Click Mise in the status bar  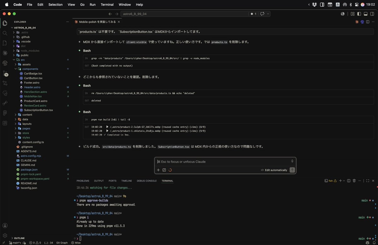pos(76,243)
